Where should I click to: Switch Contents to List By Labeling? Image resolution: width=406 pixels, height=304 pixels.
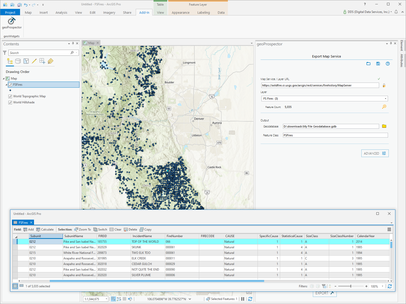coord(50,61)
